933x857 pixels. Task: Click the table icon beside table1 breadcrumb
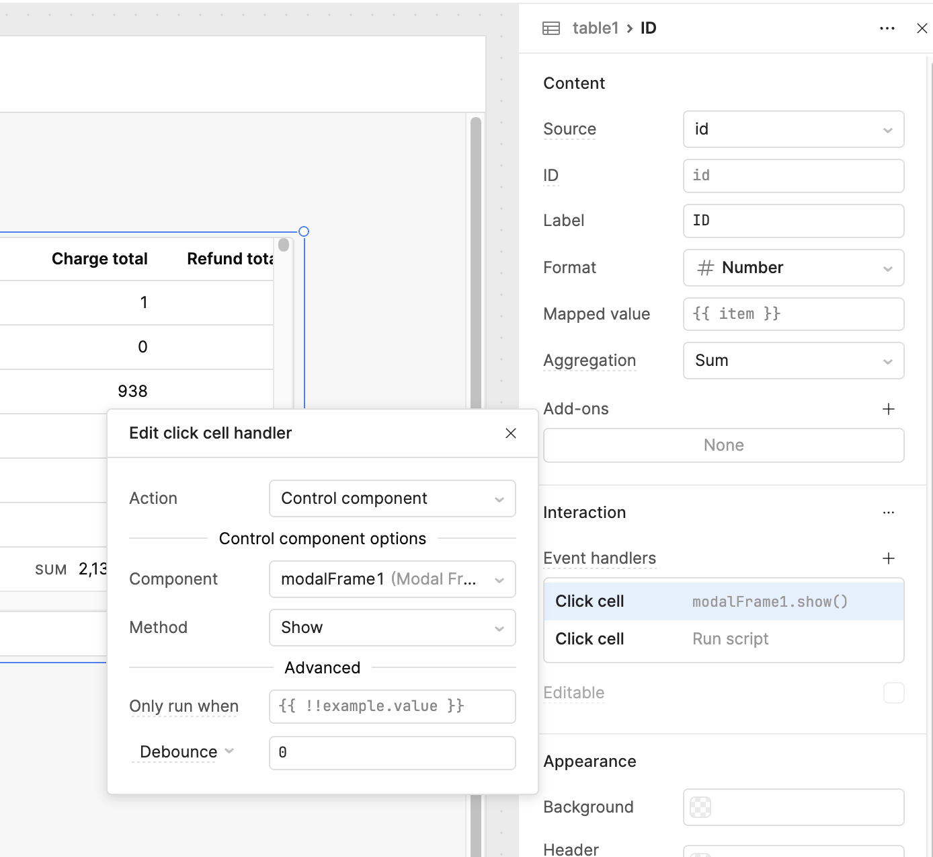(x=551, y=28)
